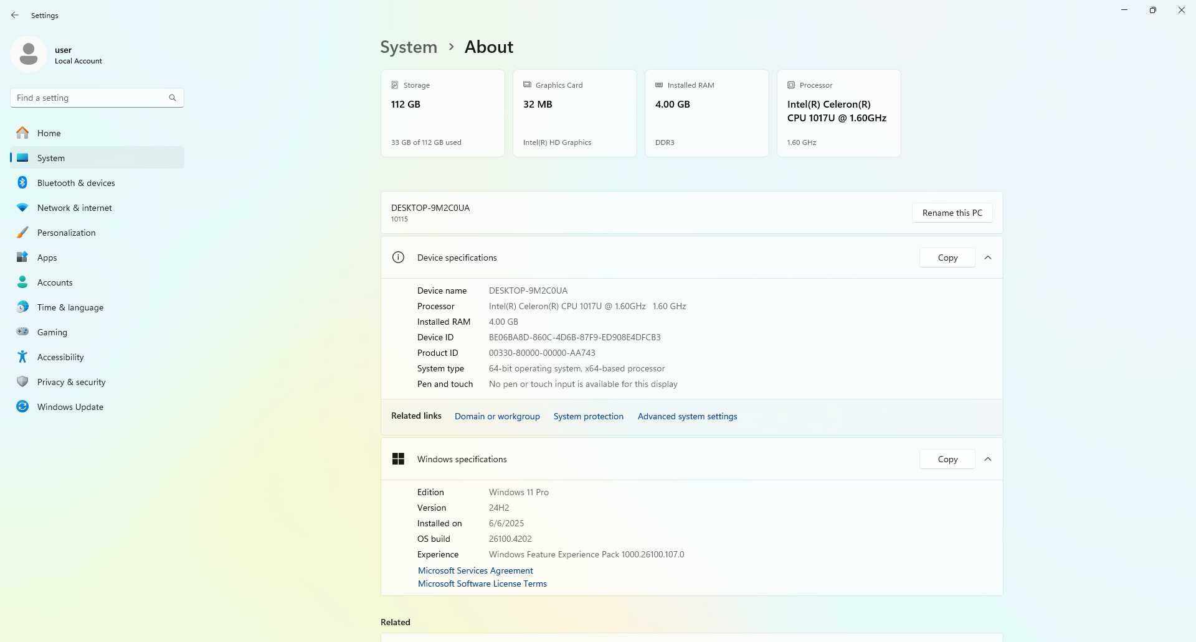Click the Personalization paintbrush icon
Screen dimensions: 1196x642
(22, 233)
